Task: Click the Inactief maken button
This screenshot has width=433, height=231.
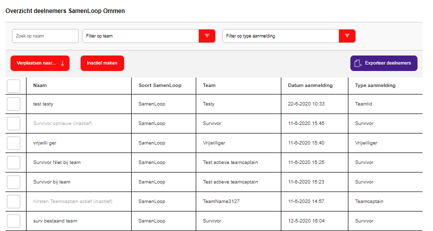Action: pyautogui.click(x=102, y=63)
